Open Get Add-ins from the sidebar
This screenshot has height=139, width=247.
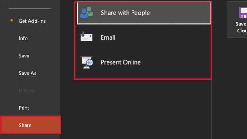click(x=32, y=21)
